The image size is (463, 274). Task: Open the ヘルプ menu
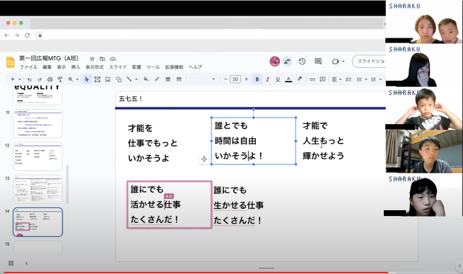point(195,67)
